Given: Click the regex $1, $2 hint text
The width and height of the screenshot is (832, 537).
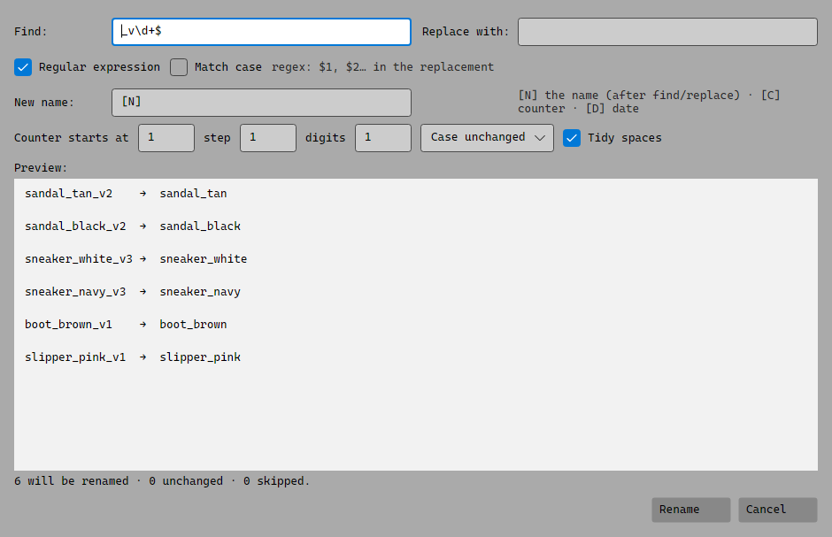Looking at the screenshot, I should point(382,67).
